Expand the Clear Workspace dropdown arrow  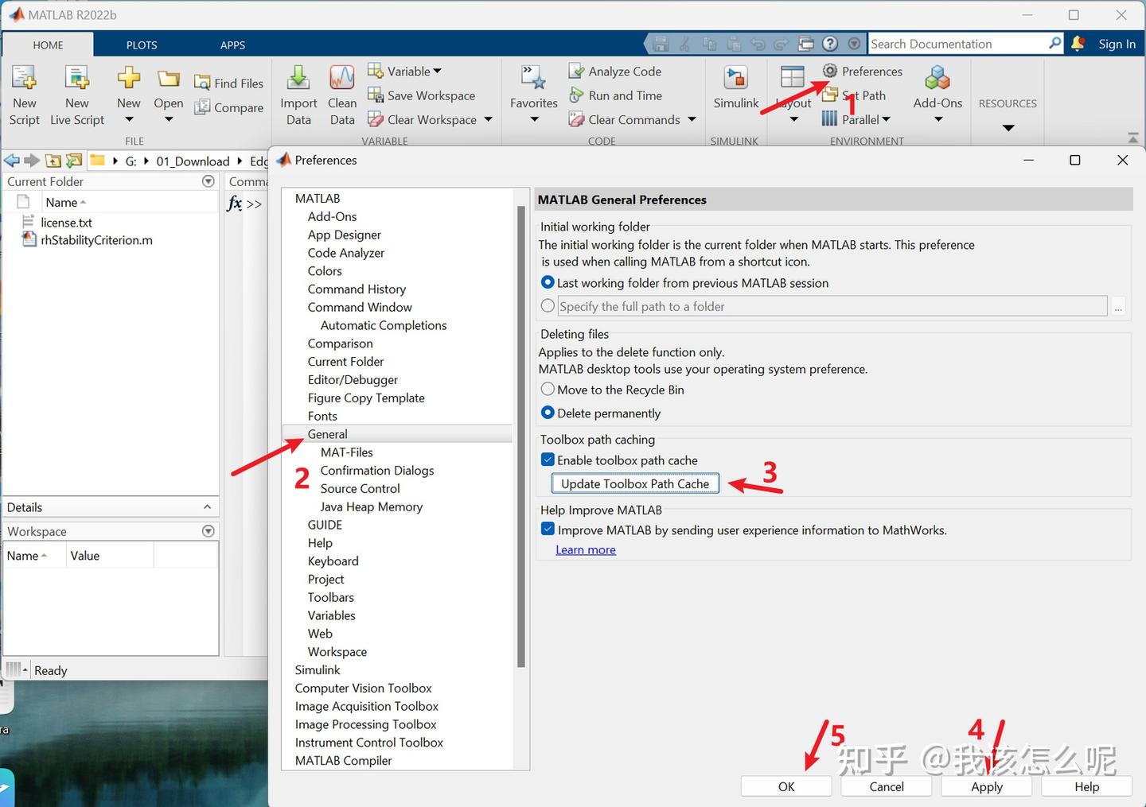(x=488, y=120)
